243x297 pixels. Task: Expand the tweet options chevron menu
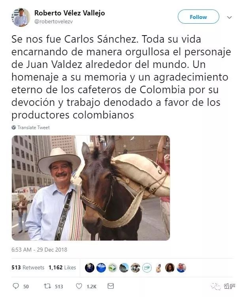(x=229, y=17)
